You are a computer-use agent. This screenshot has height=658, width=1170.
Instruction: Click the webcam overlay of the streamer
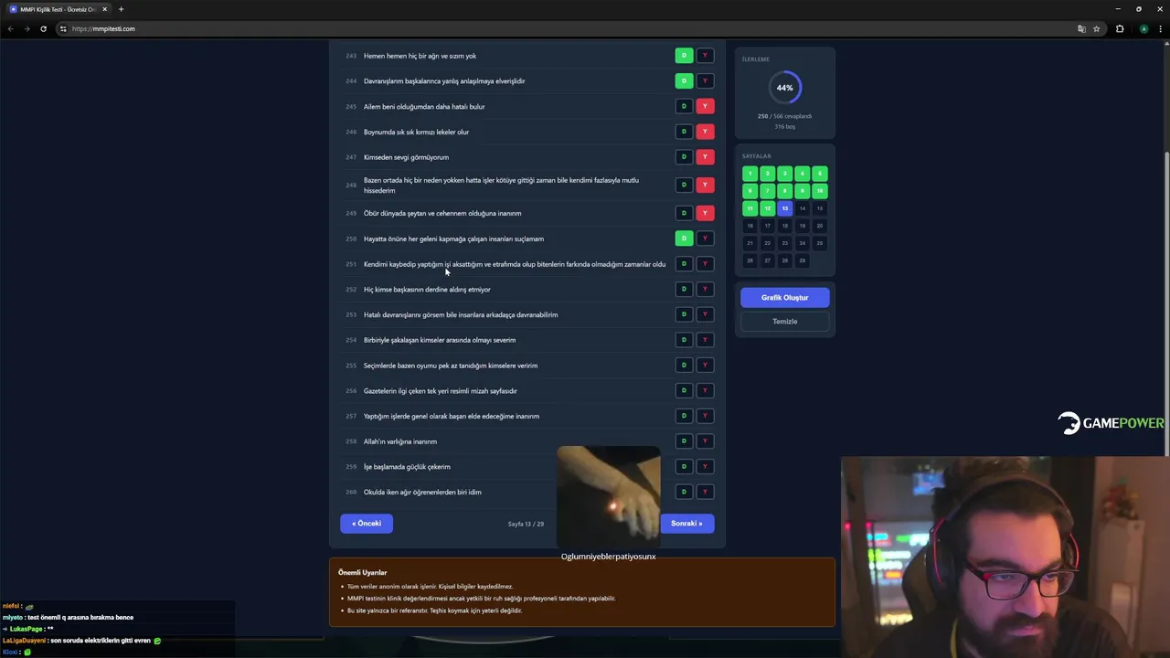click(x=1005, y=557)
